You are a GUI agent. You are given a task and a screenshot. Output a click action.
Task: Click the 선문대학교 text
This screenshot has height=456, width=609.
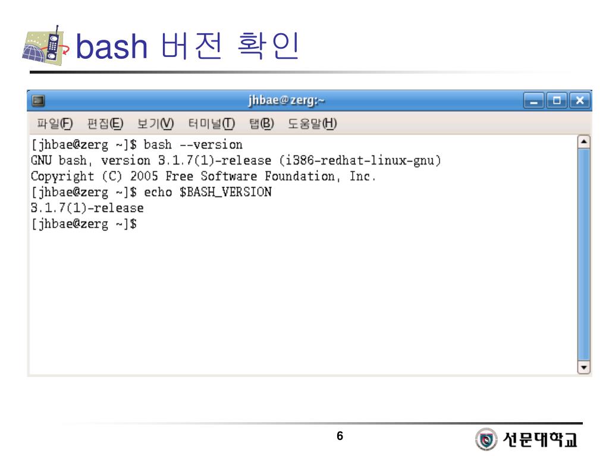(540, 439)
